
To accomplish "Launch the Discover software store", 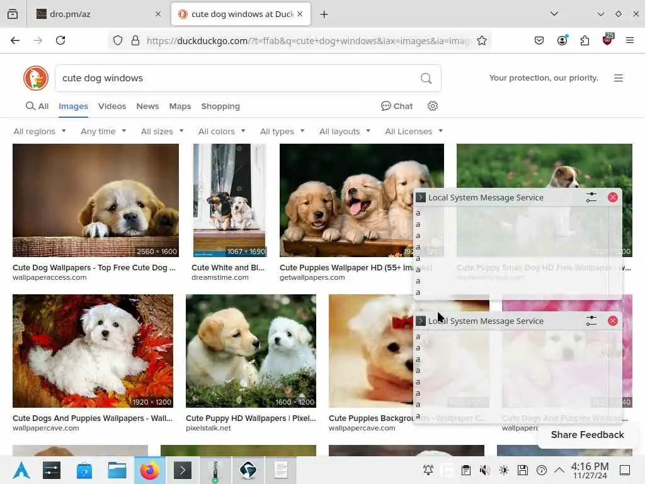I will pos(84,470).
